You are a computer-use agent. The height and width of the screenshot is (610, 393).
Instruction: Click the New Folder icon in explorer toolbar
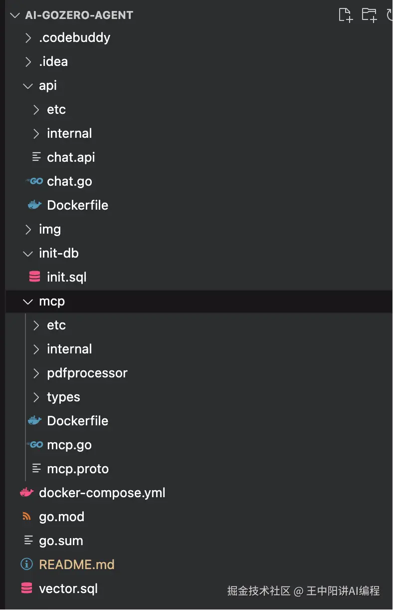point(369,15)
